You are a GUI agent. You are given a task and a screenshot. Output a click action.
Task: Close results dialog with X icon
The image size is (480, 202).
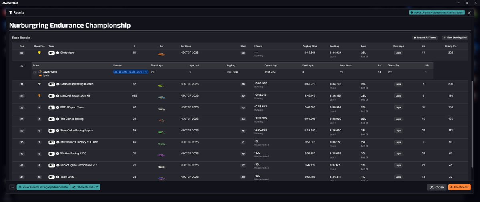click(x=469, y=13)
